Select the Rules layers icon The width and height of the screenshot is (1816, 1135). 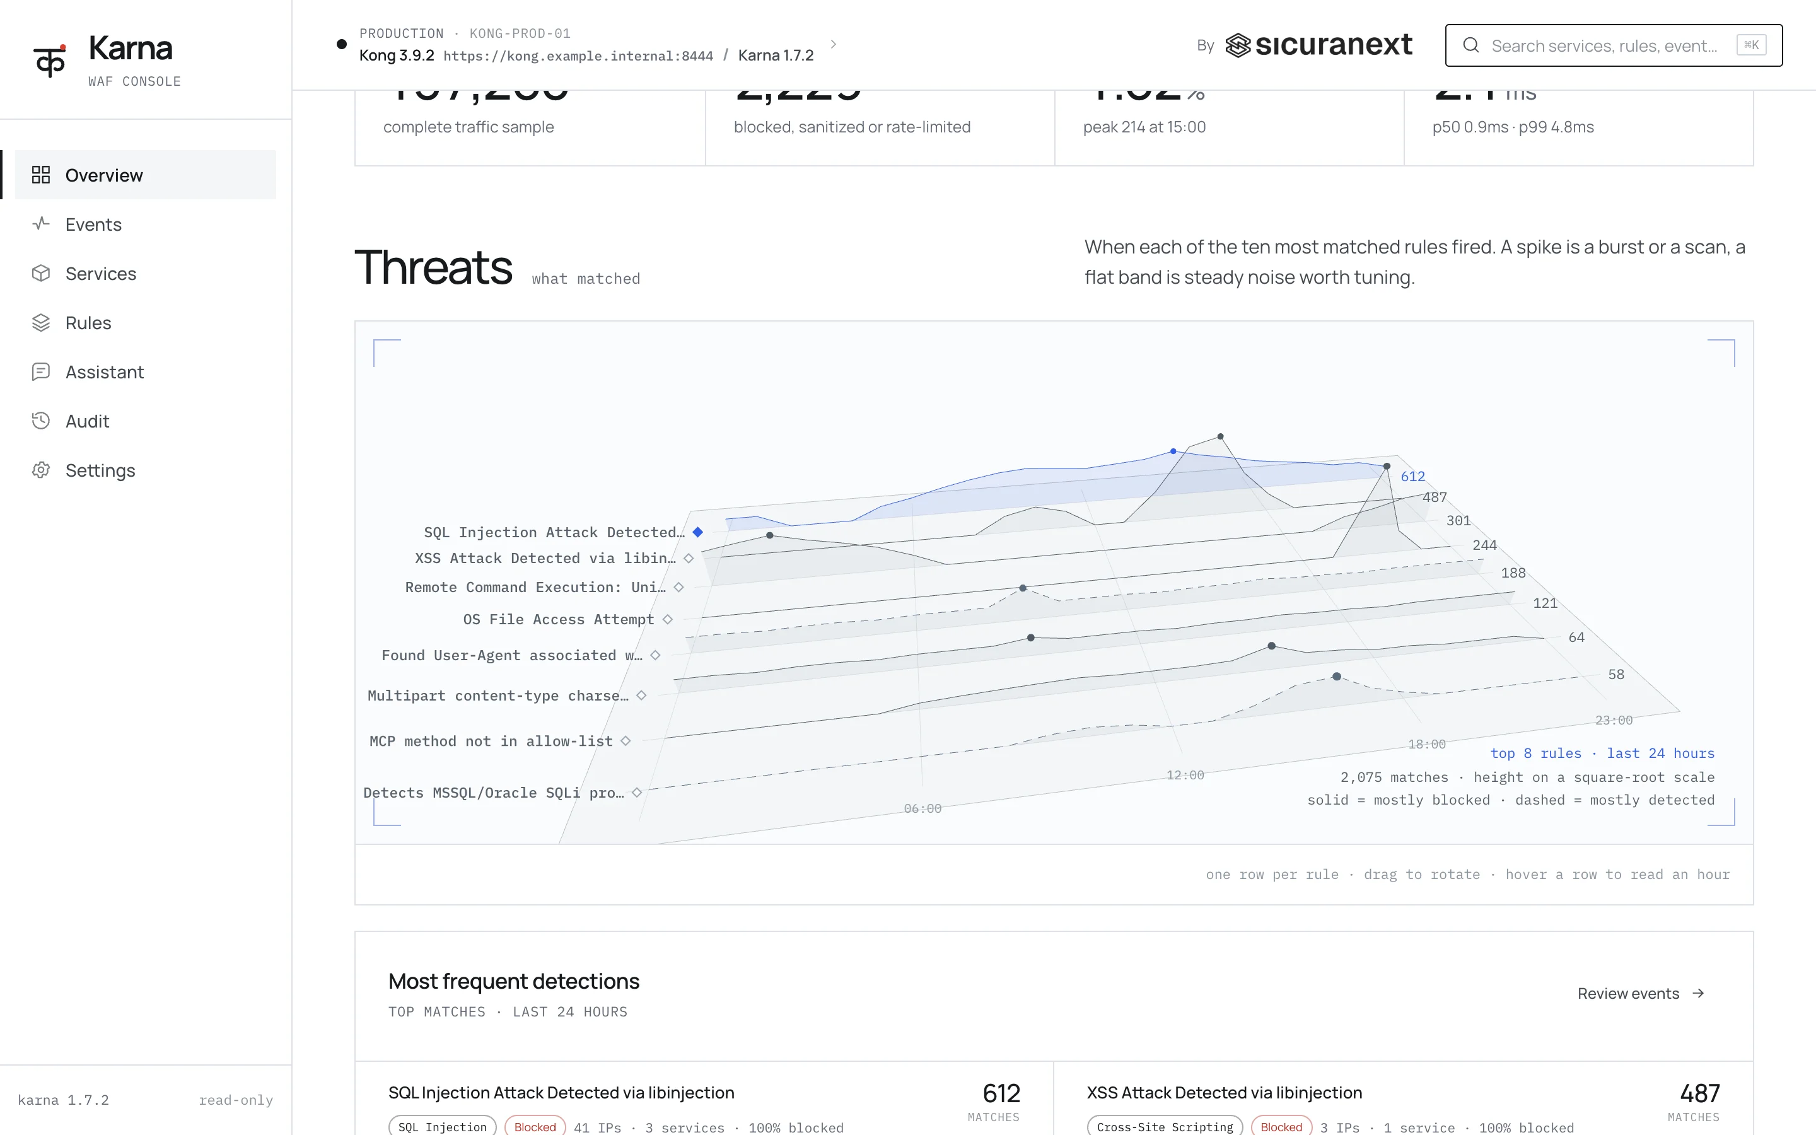(40, 323)
